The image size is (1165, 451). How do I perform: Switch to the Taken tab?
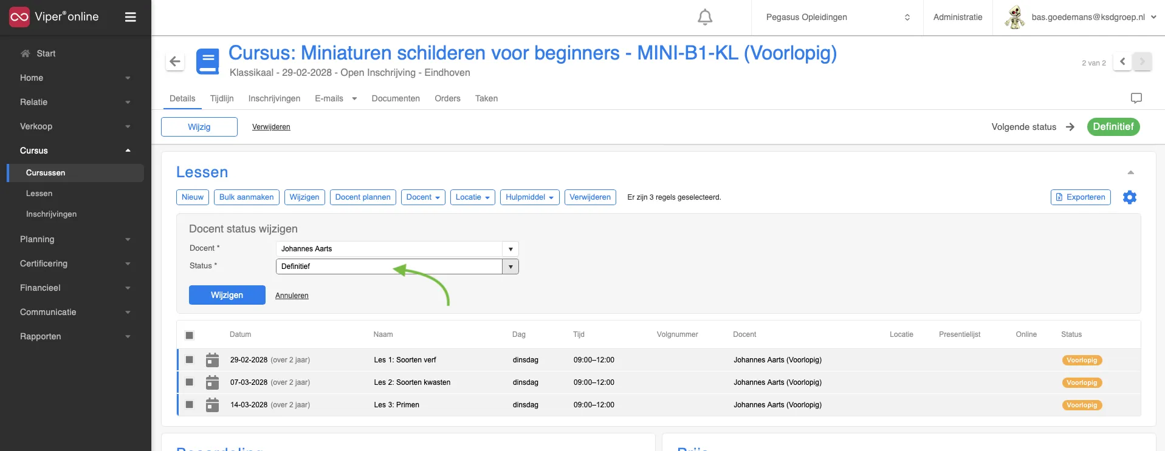coord(486,98)
